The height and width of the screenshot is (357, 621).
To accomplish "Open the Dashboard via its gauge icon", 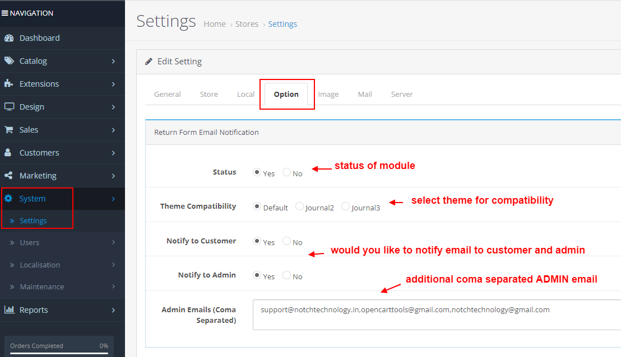I will click(x=8, y=38).
